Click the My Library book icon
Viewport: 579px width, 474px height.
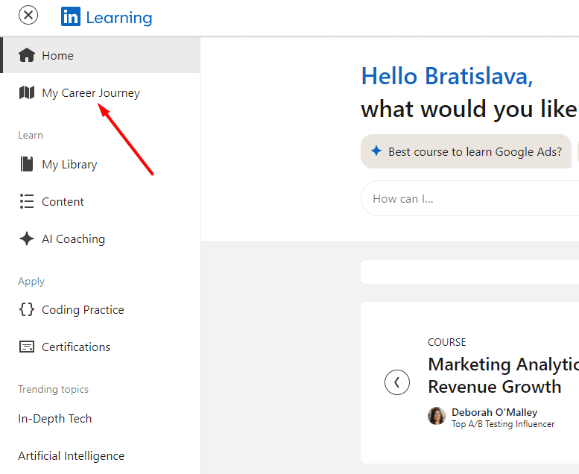[x=27, y=164]
